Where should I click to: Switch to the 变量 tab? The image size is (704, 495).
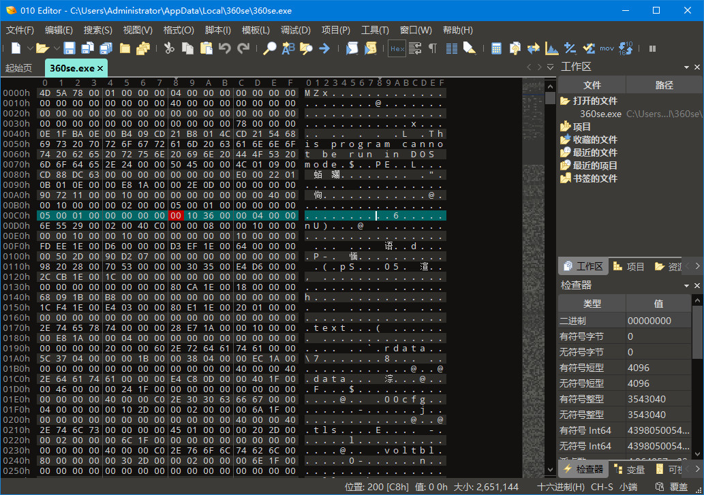(x=630, y=469)
